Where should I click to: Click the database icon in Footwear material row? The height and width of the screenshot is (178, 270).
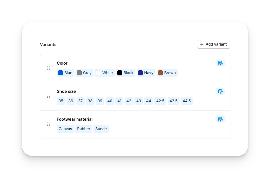220,119
